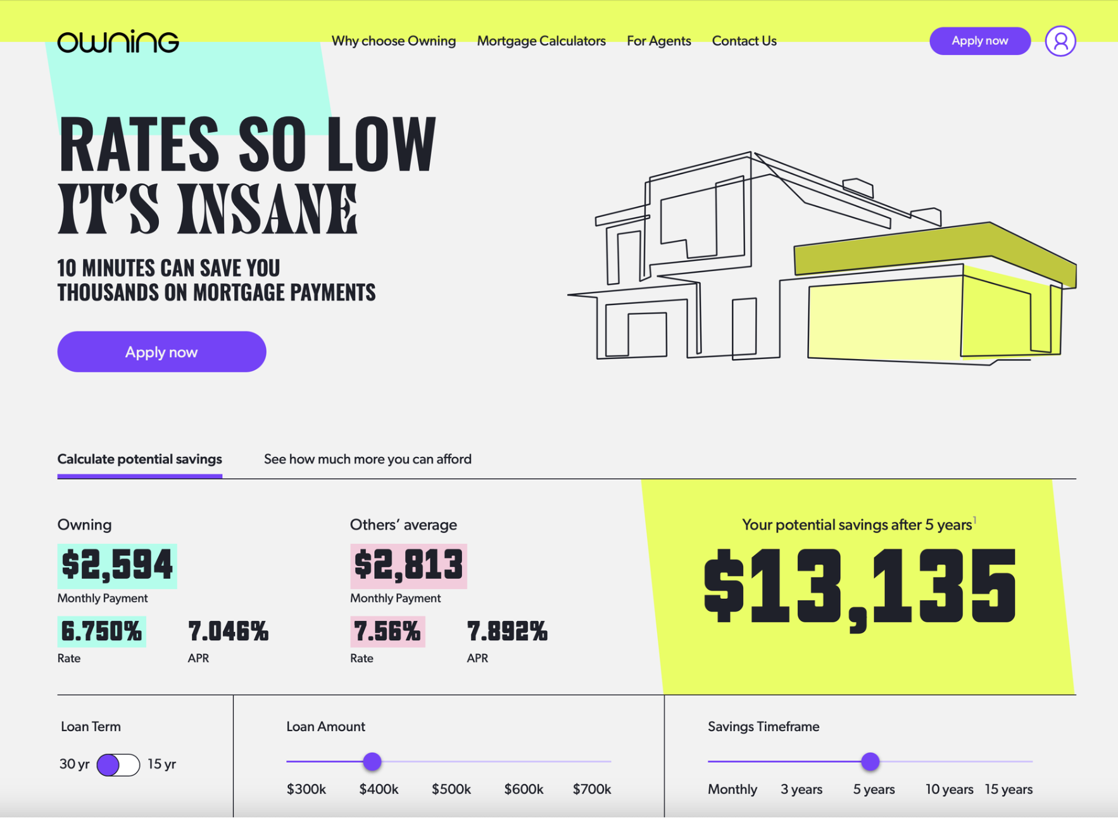Screen dimensions: 1118x818
Task: Choose 3 years savings timeframe label
Action: coord(801,790)
